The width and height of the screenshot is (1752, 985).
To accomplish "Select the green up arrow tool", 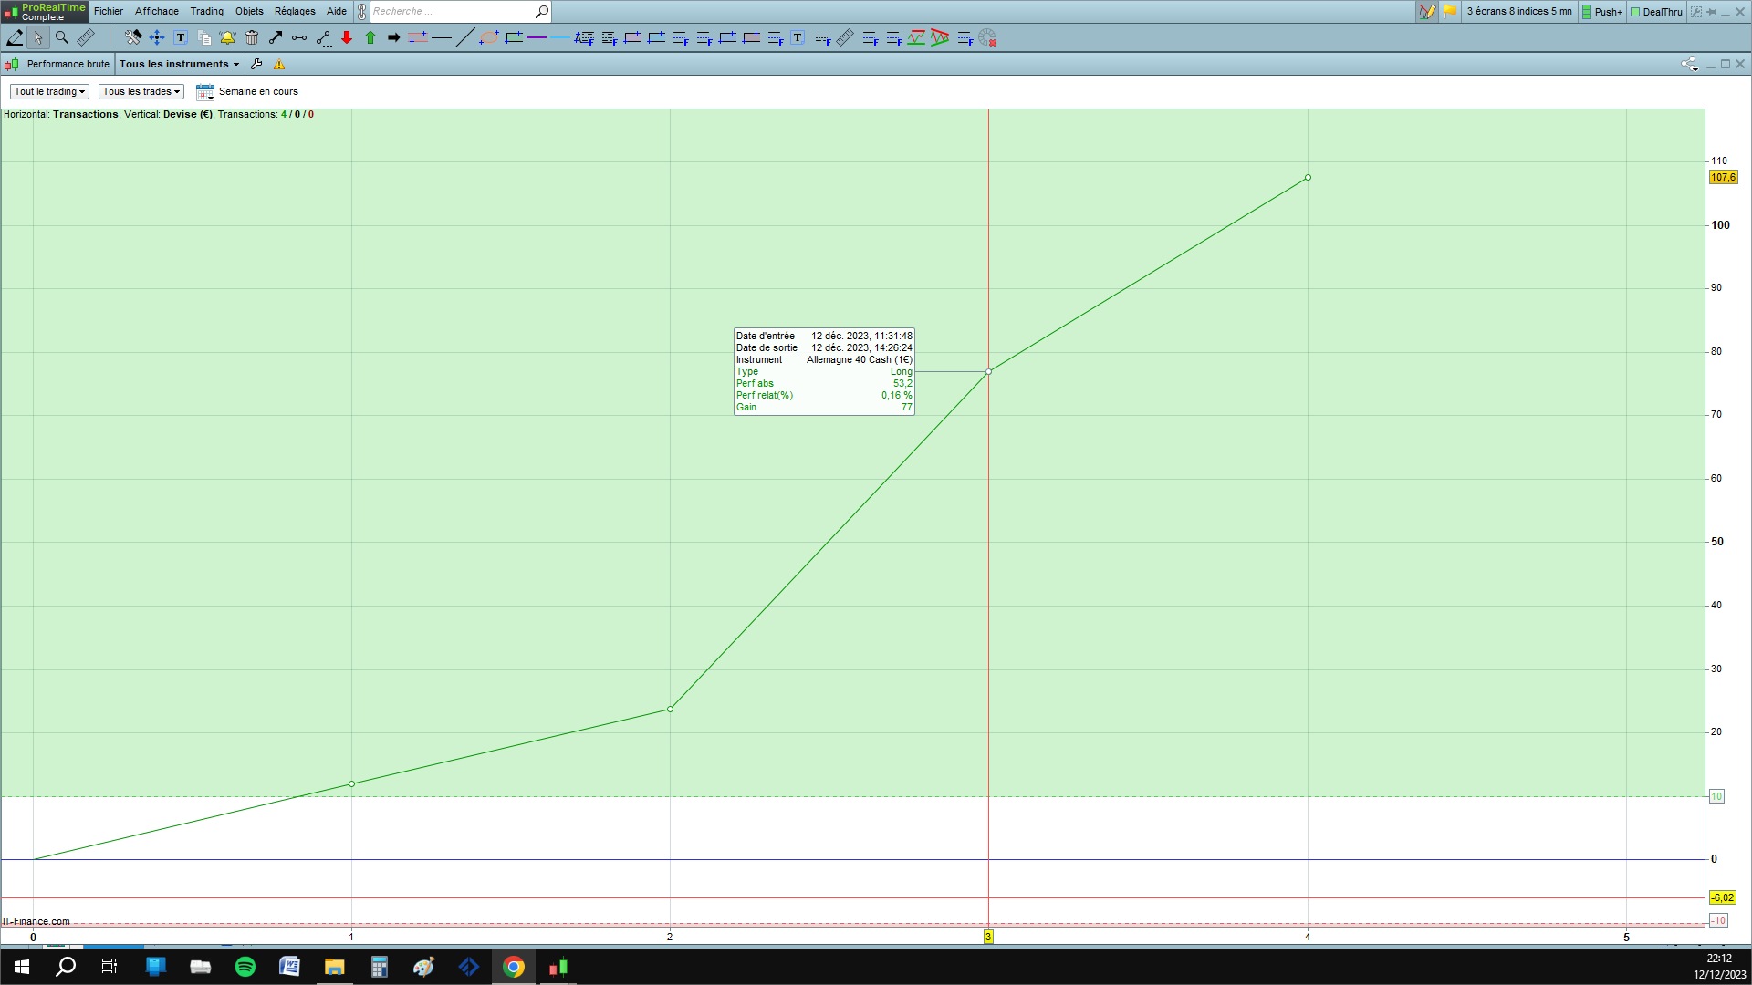I will coord(370,37).
